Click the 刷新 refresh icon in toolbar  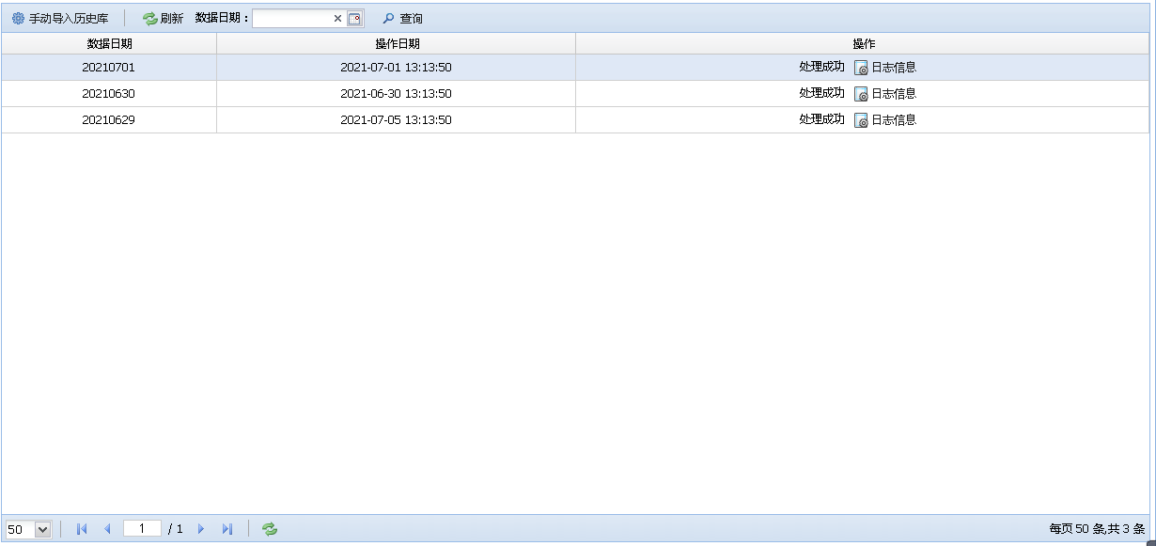150,19
